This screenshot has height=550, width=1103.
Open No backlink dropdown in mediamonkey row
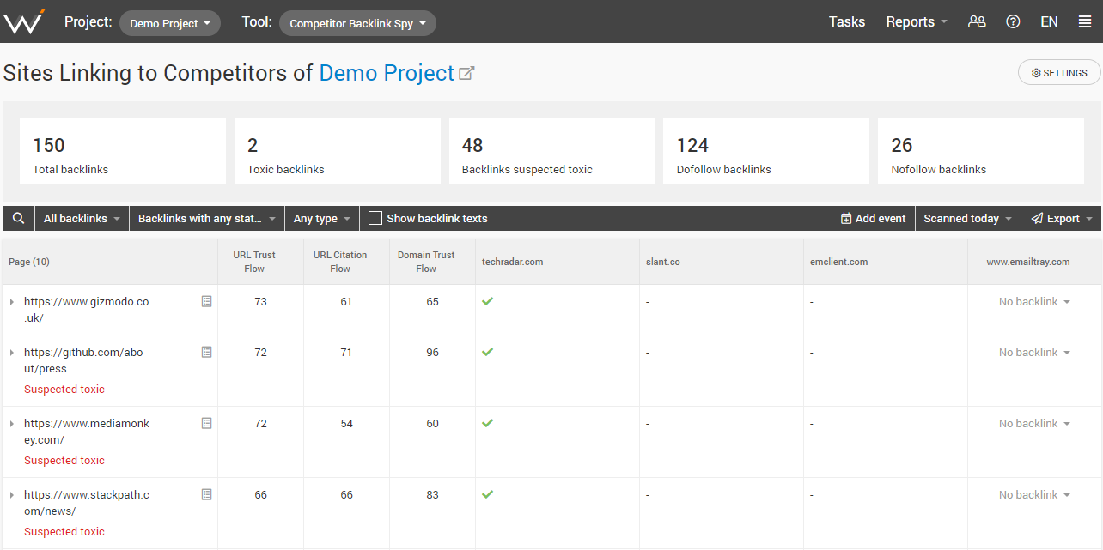click(1034, 424)
